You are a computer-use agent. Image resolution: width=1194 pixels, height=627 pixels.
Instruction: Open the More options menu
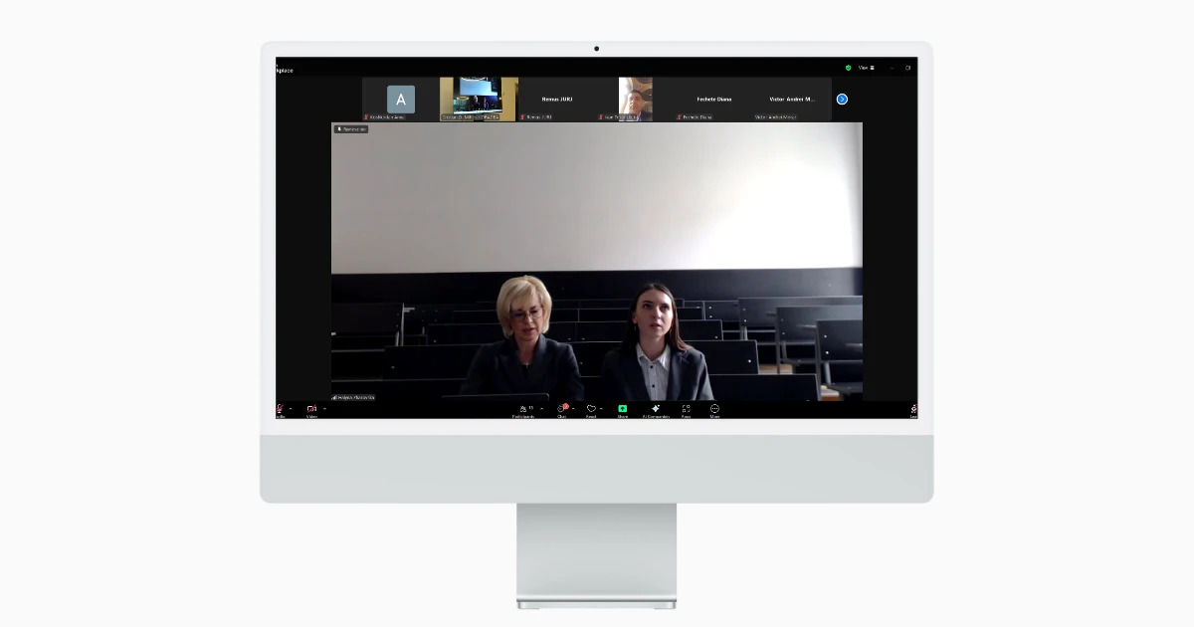tap(714, 410)
